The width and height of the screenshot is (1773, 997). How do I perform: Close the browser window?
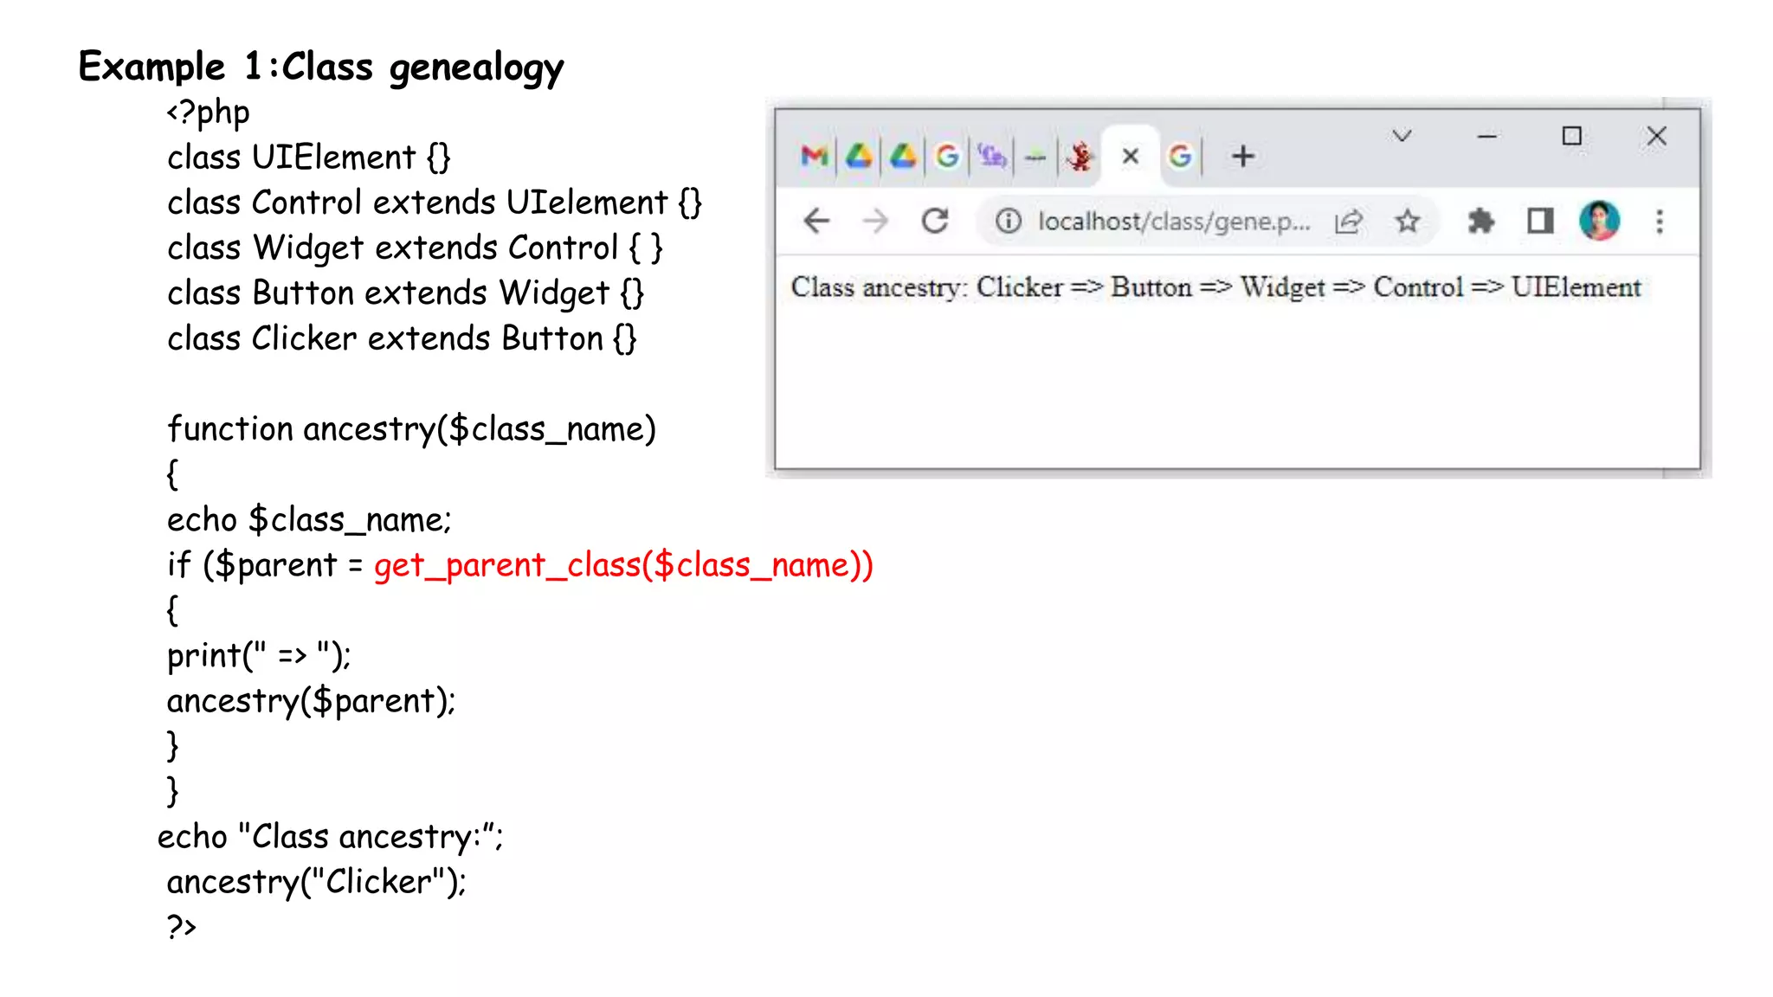1656,136
